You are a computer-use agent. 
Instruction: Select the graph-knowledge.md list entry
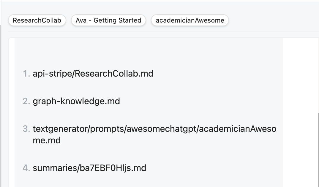pos(77,101)
